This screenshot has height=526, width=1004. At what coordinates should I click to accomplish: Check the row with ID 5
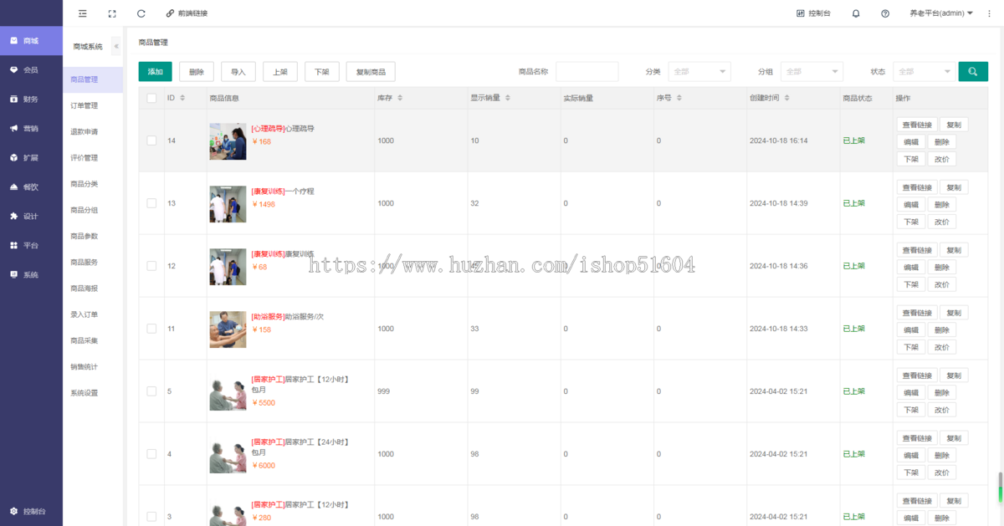(x=151, y=391)
